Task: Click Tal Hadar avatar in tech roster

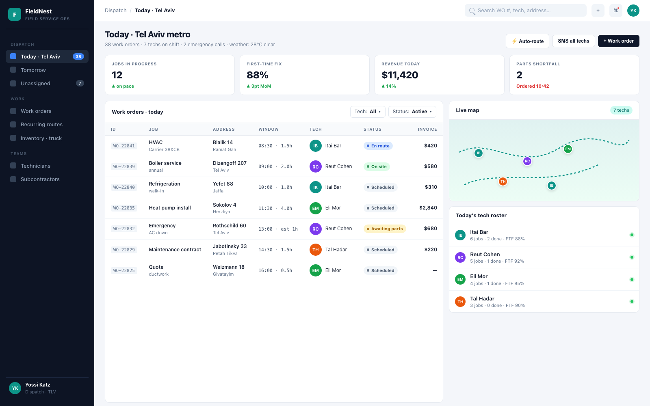Action: [x=460, y=302]
